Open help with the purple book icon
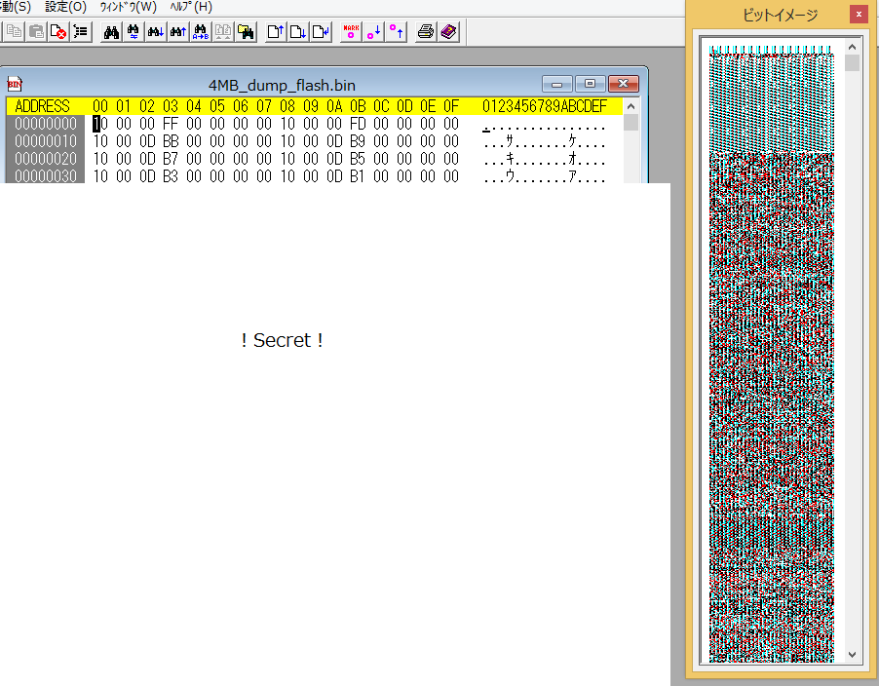Image resolution: width=879 pixels, height=686 pixels. [x=448, y=32]
